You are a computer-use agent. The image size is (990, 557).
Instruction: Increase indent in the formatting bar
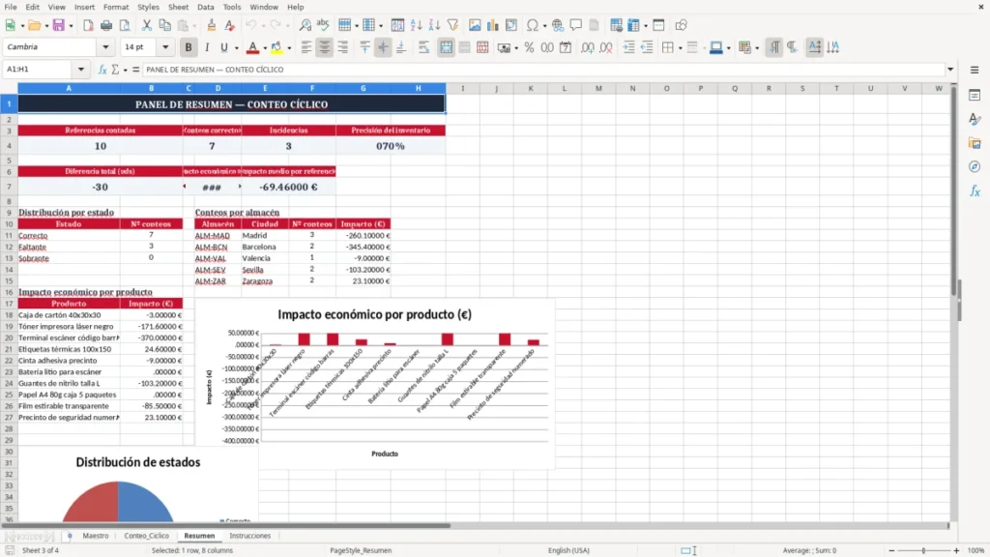pos(628,47)
